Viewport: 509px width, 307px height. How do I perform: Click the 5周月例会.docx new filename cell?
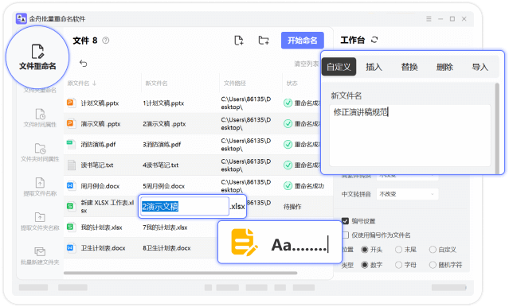coord(163,186)
